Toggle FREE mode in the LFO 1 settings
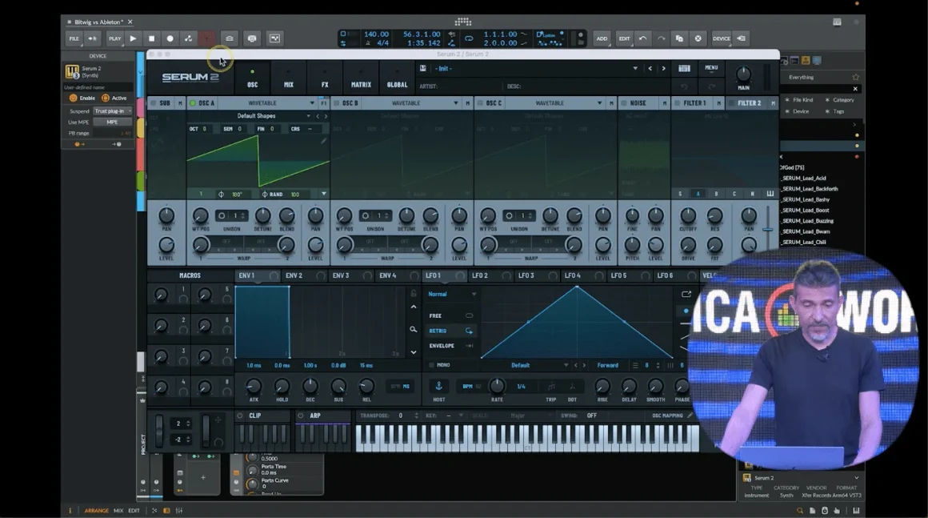 (470, 315)
